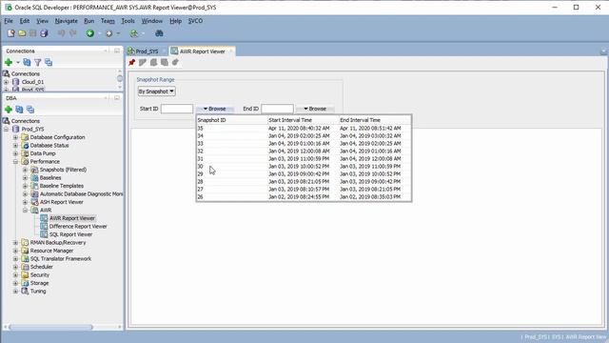Select Resource Manager tree item
609x343 pixels.
coord(51,251)
